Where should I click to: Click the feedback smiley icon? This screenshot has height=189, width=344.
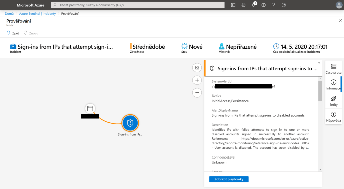tap(284, 5)
